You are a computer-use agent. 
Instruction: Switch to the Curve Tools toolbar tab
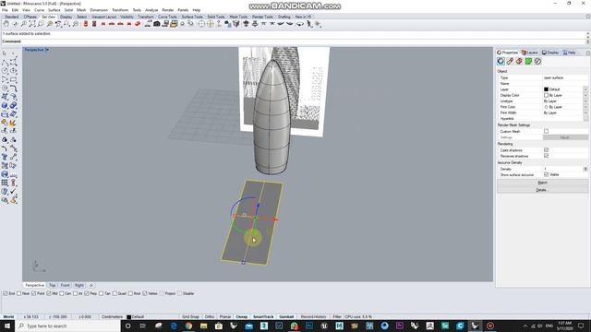pos(167,17)
